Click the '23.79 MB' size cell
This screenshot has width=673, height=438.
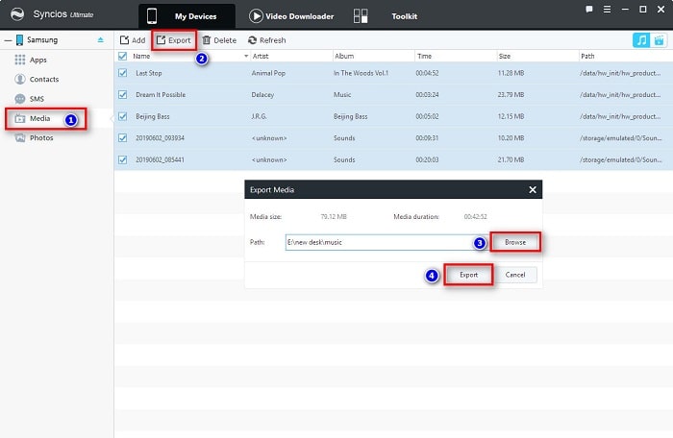pos(511,95)
